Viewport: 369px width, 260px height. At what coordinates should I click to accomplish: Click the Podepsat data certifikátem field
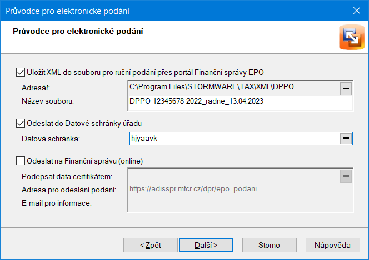pyautogui.click(x=234, y=176)
